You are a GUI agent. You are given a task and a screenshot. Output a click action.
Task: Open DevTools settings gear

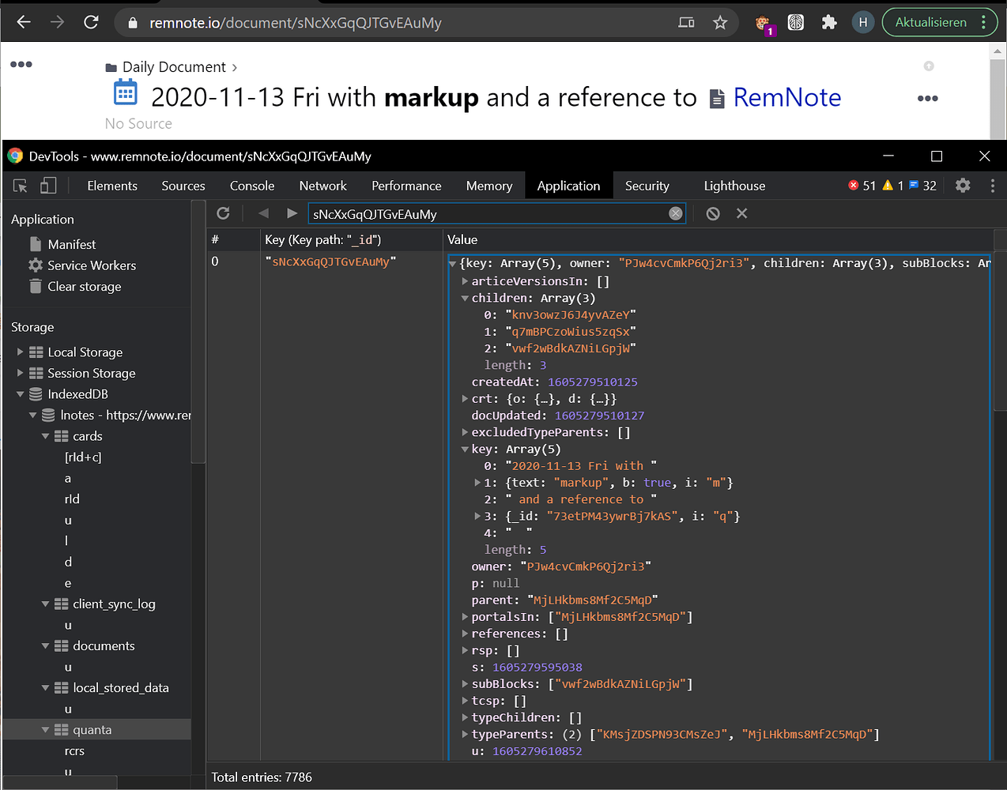click(x=962, y=186)
